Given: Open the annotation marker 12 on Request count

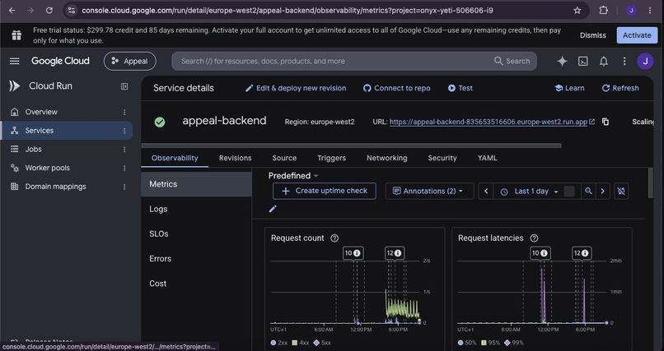Looking at the screenshot, I should [x=395, y=253].
